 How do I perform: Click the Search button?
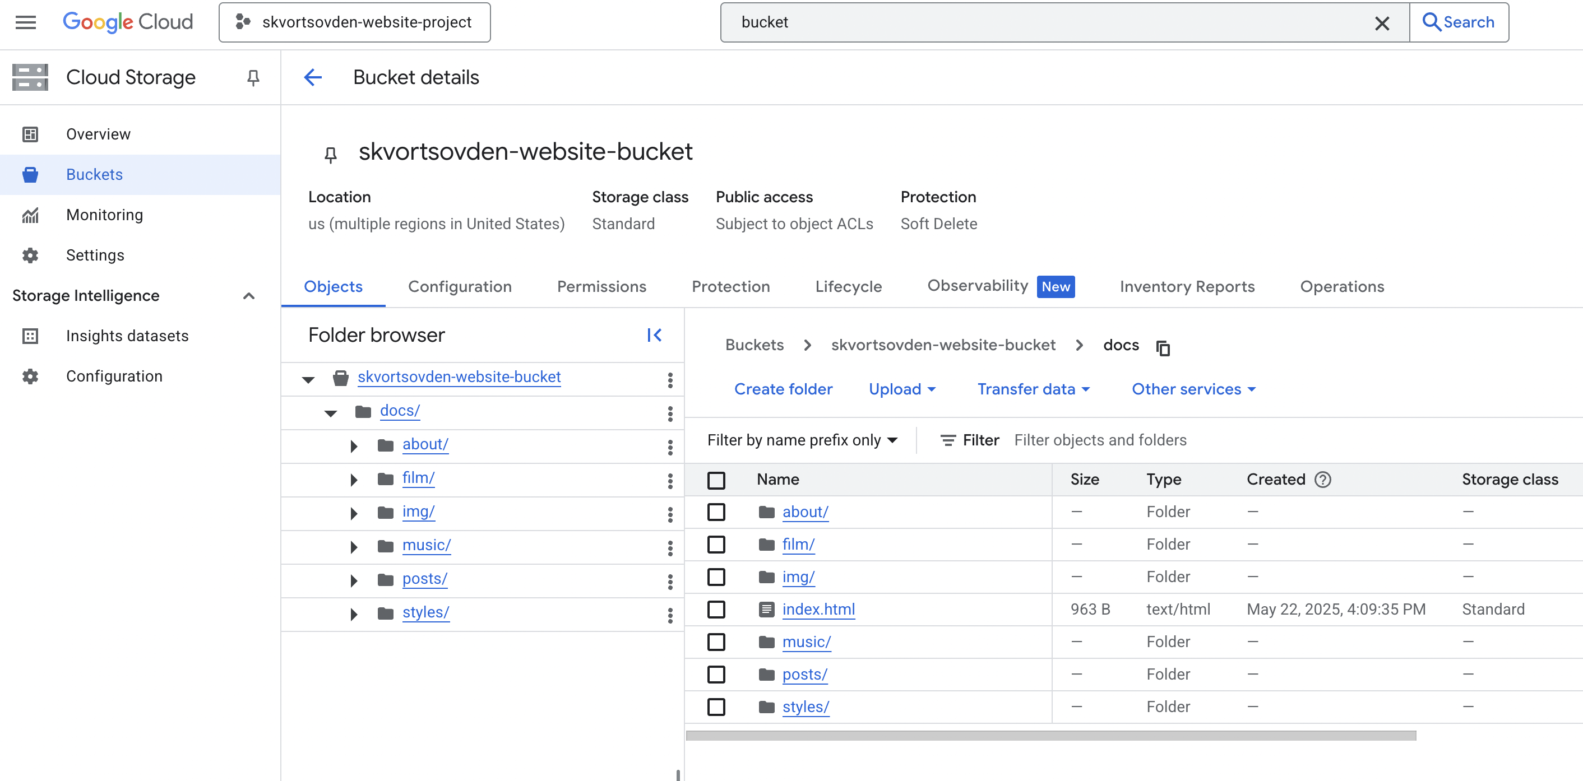click(x=1459, y=23)
